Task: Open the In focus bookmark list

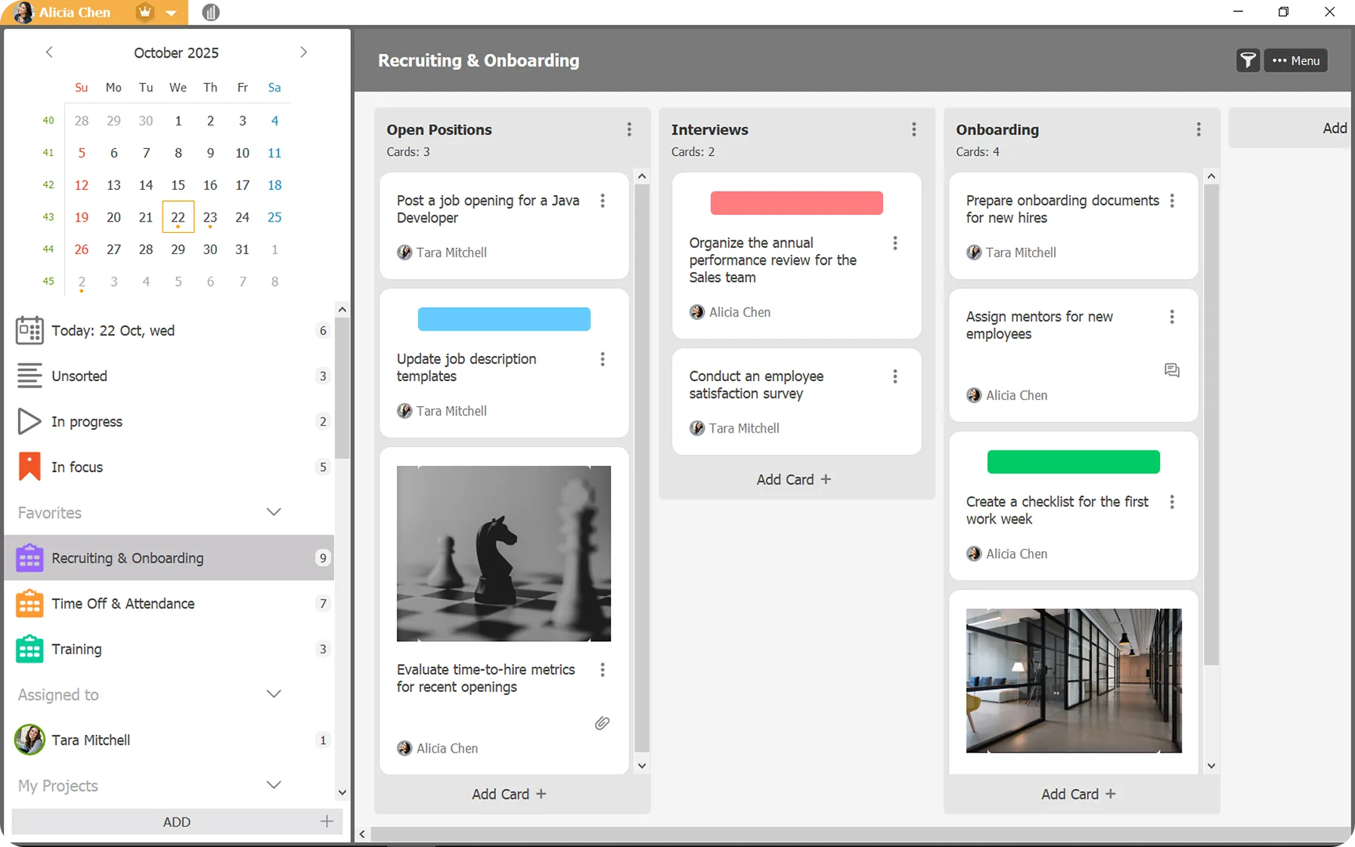Action: pos(29,467)
